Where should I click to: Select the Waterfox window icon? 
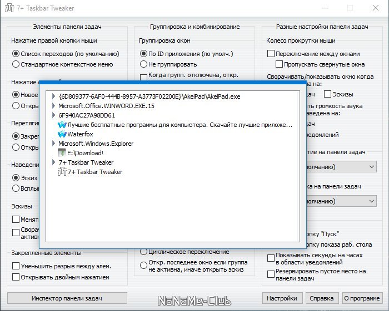coord(62,134)
